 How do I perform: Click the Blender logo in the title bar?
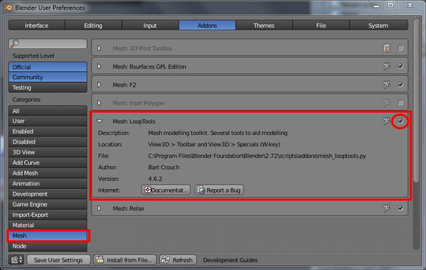click(9, 7)
